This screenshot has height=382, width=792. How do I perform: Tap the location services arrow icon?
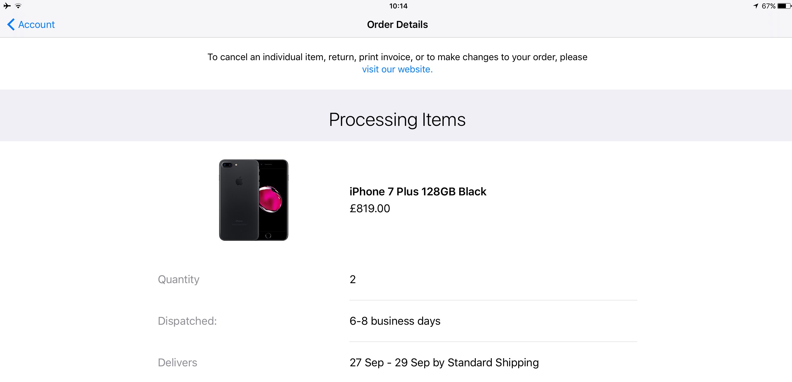click(756, 6)
